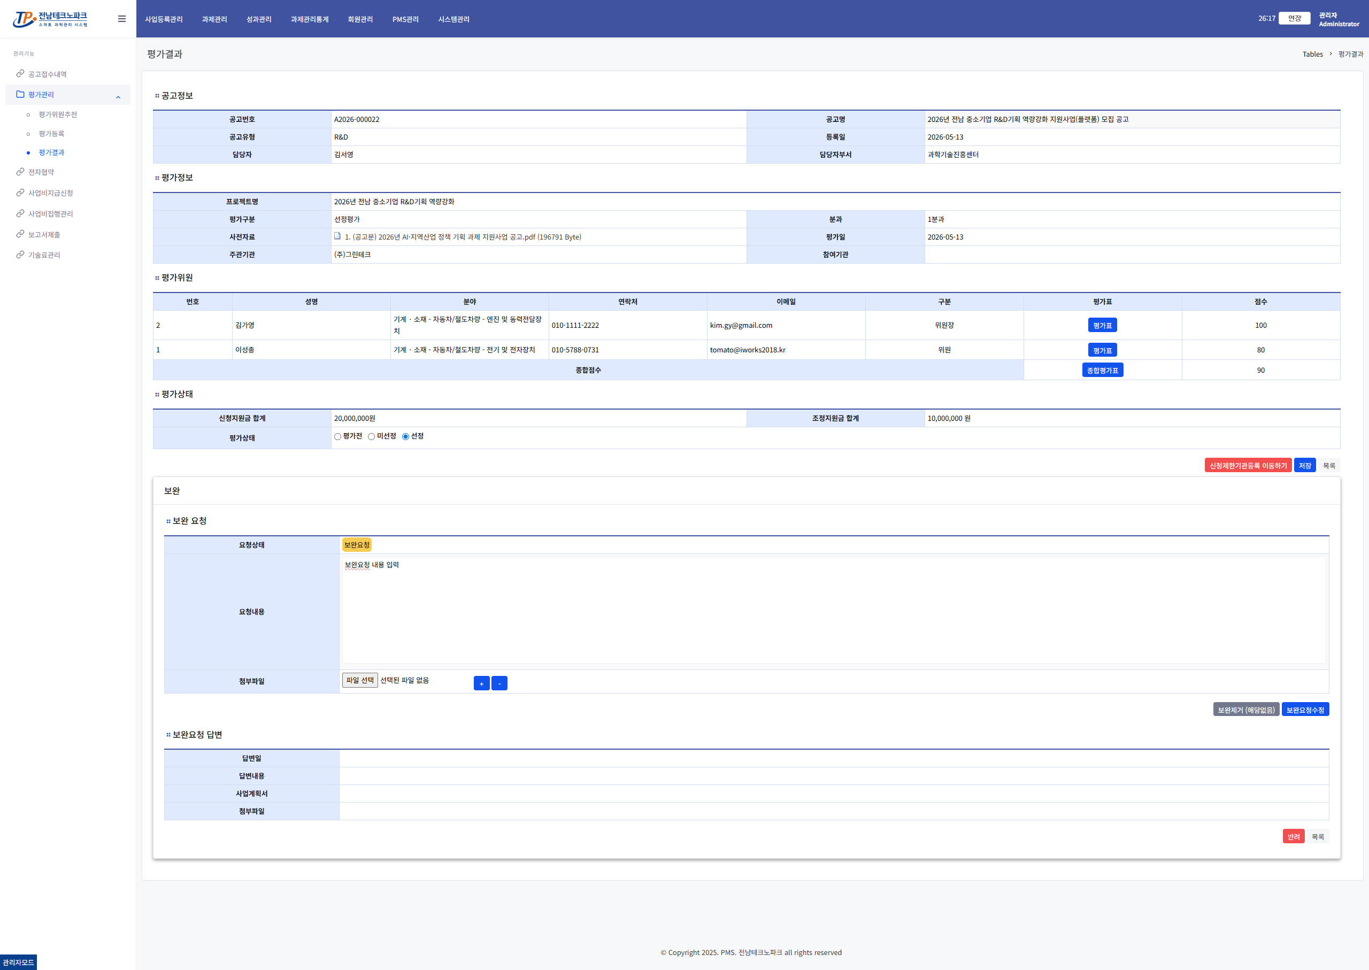Go to 기술료관리 in sidebar
Image resolution: width=1369 pixels, height=970 pixels.
[44, 255]
